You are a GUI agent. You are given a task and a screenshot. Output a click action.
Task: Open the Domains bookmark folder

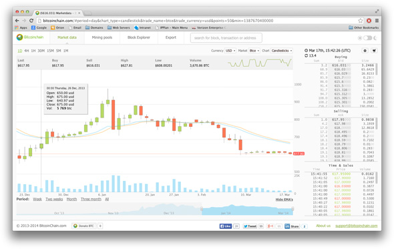(x=94, y=27)
